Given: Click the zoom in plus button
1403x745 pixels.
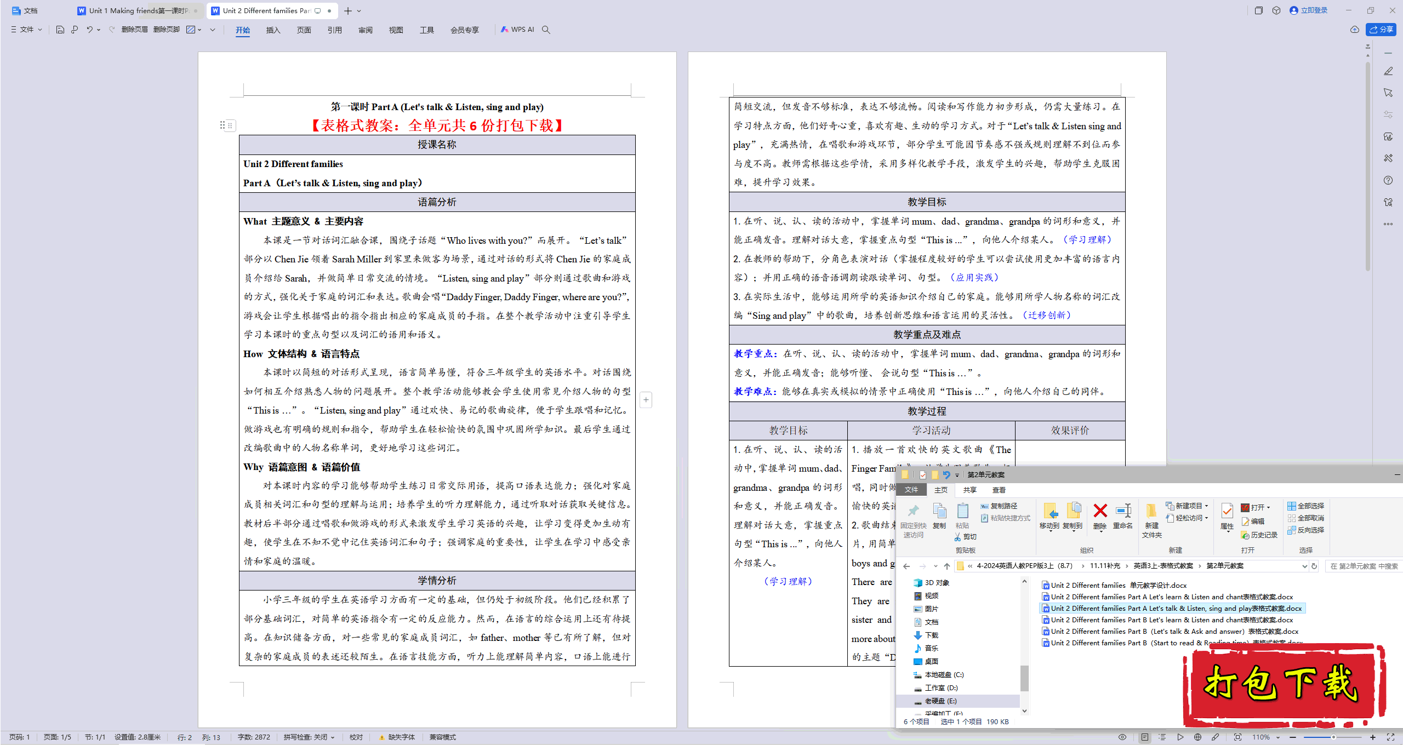Looking at the screenshot, I should coord(1373,737).
